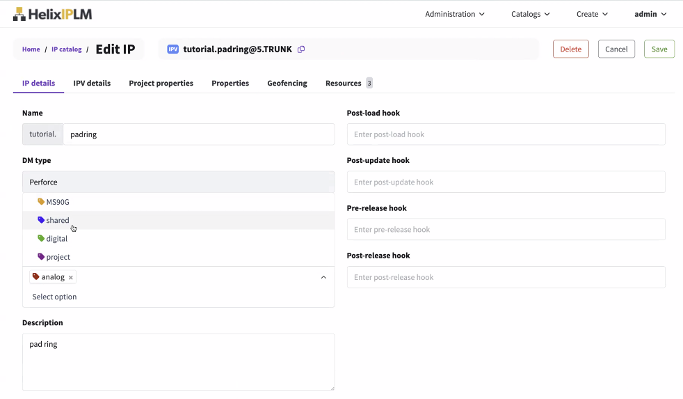Follow the IP catalog breadcrumb link

[x=67, y=49]
